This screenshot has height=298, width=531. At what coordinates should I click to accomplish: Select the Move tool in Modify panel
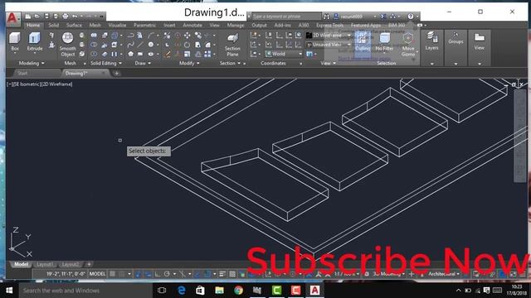coord(187,35)
